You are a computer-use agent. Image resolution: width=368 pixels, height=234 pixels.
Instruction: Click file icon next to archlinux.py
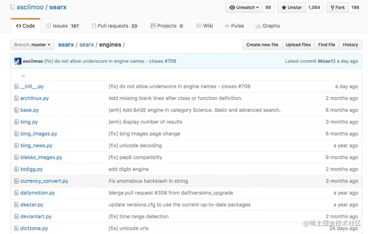pos(17,98)
